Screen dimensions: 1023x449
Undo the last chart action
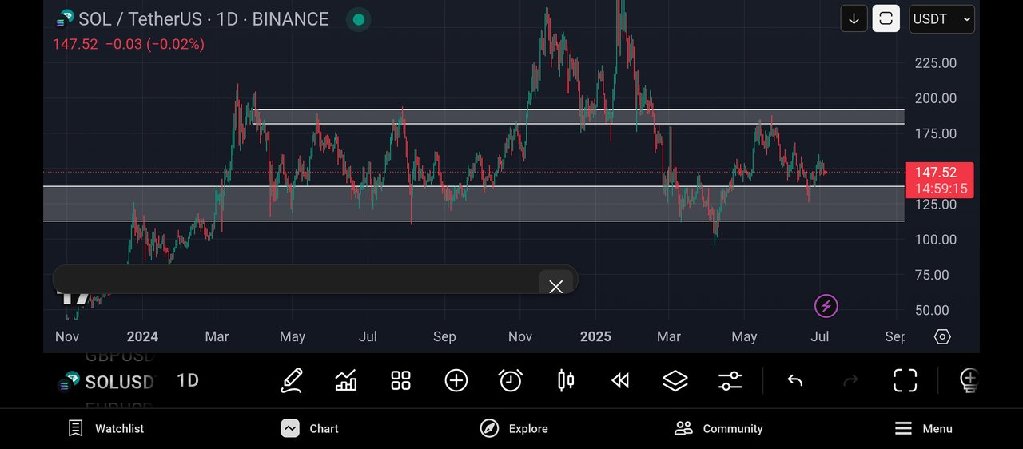pos(794,381)
